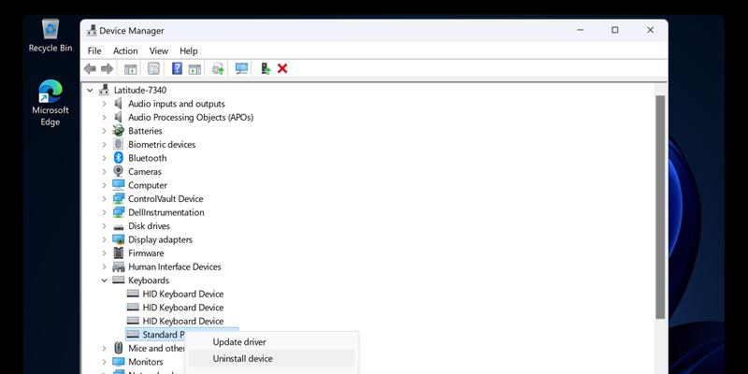
Task: Toggle the Show/Hide Console Tree toolbar icon
Action: 130,68
